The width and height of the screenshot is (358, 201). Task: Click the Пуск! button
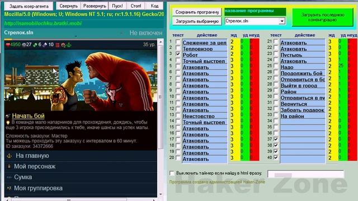(117, 6)
